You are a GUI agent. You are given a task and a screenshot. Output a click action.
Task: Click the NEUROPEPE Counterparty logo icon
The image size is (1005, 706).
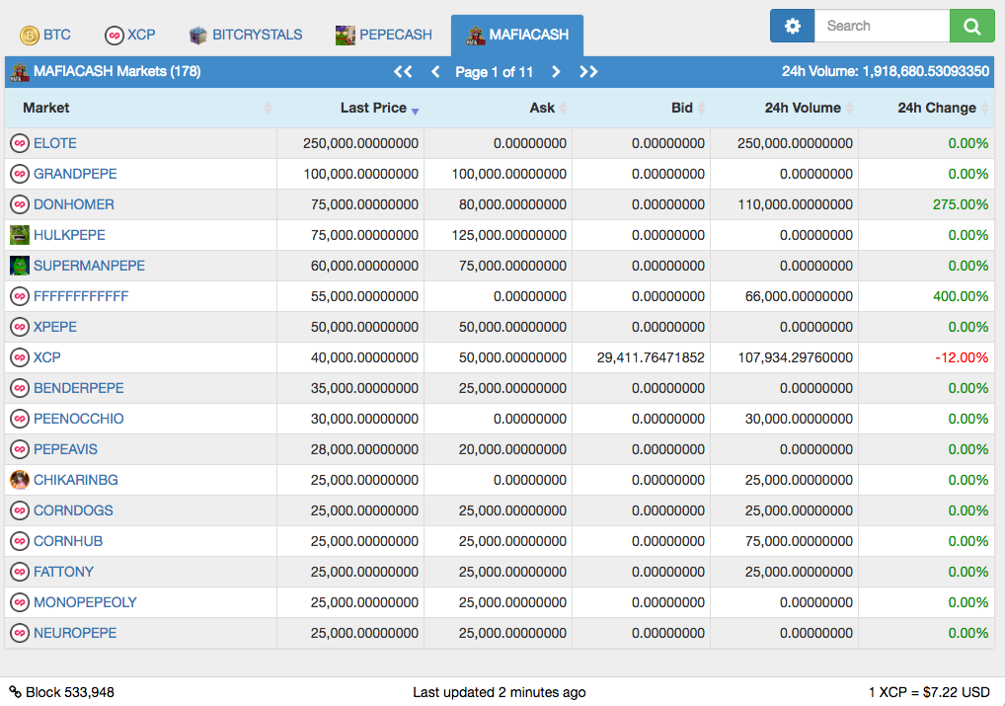(x=19, y=633)
